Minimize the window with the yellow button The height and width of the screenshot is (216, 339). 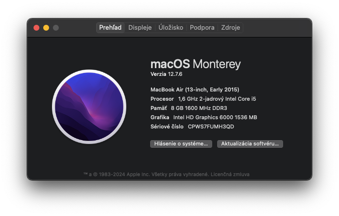[46, 28]
